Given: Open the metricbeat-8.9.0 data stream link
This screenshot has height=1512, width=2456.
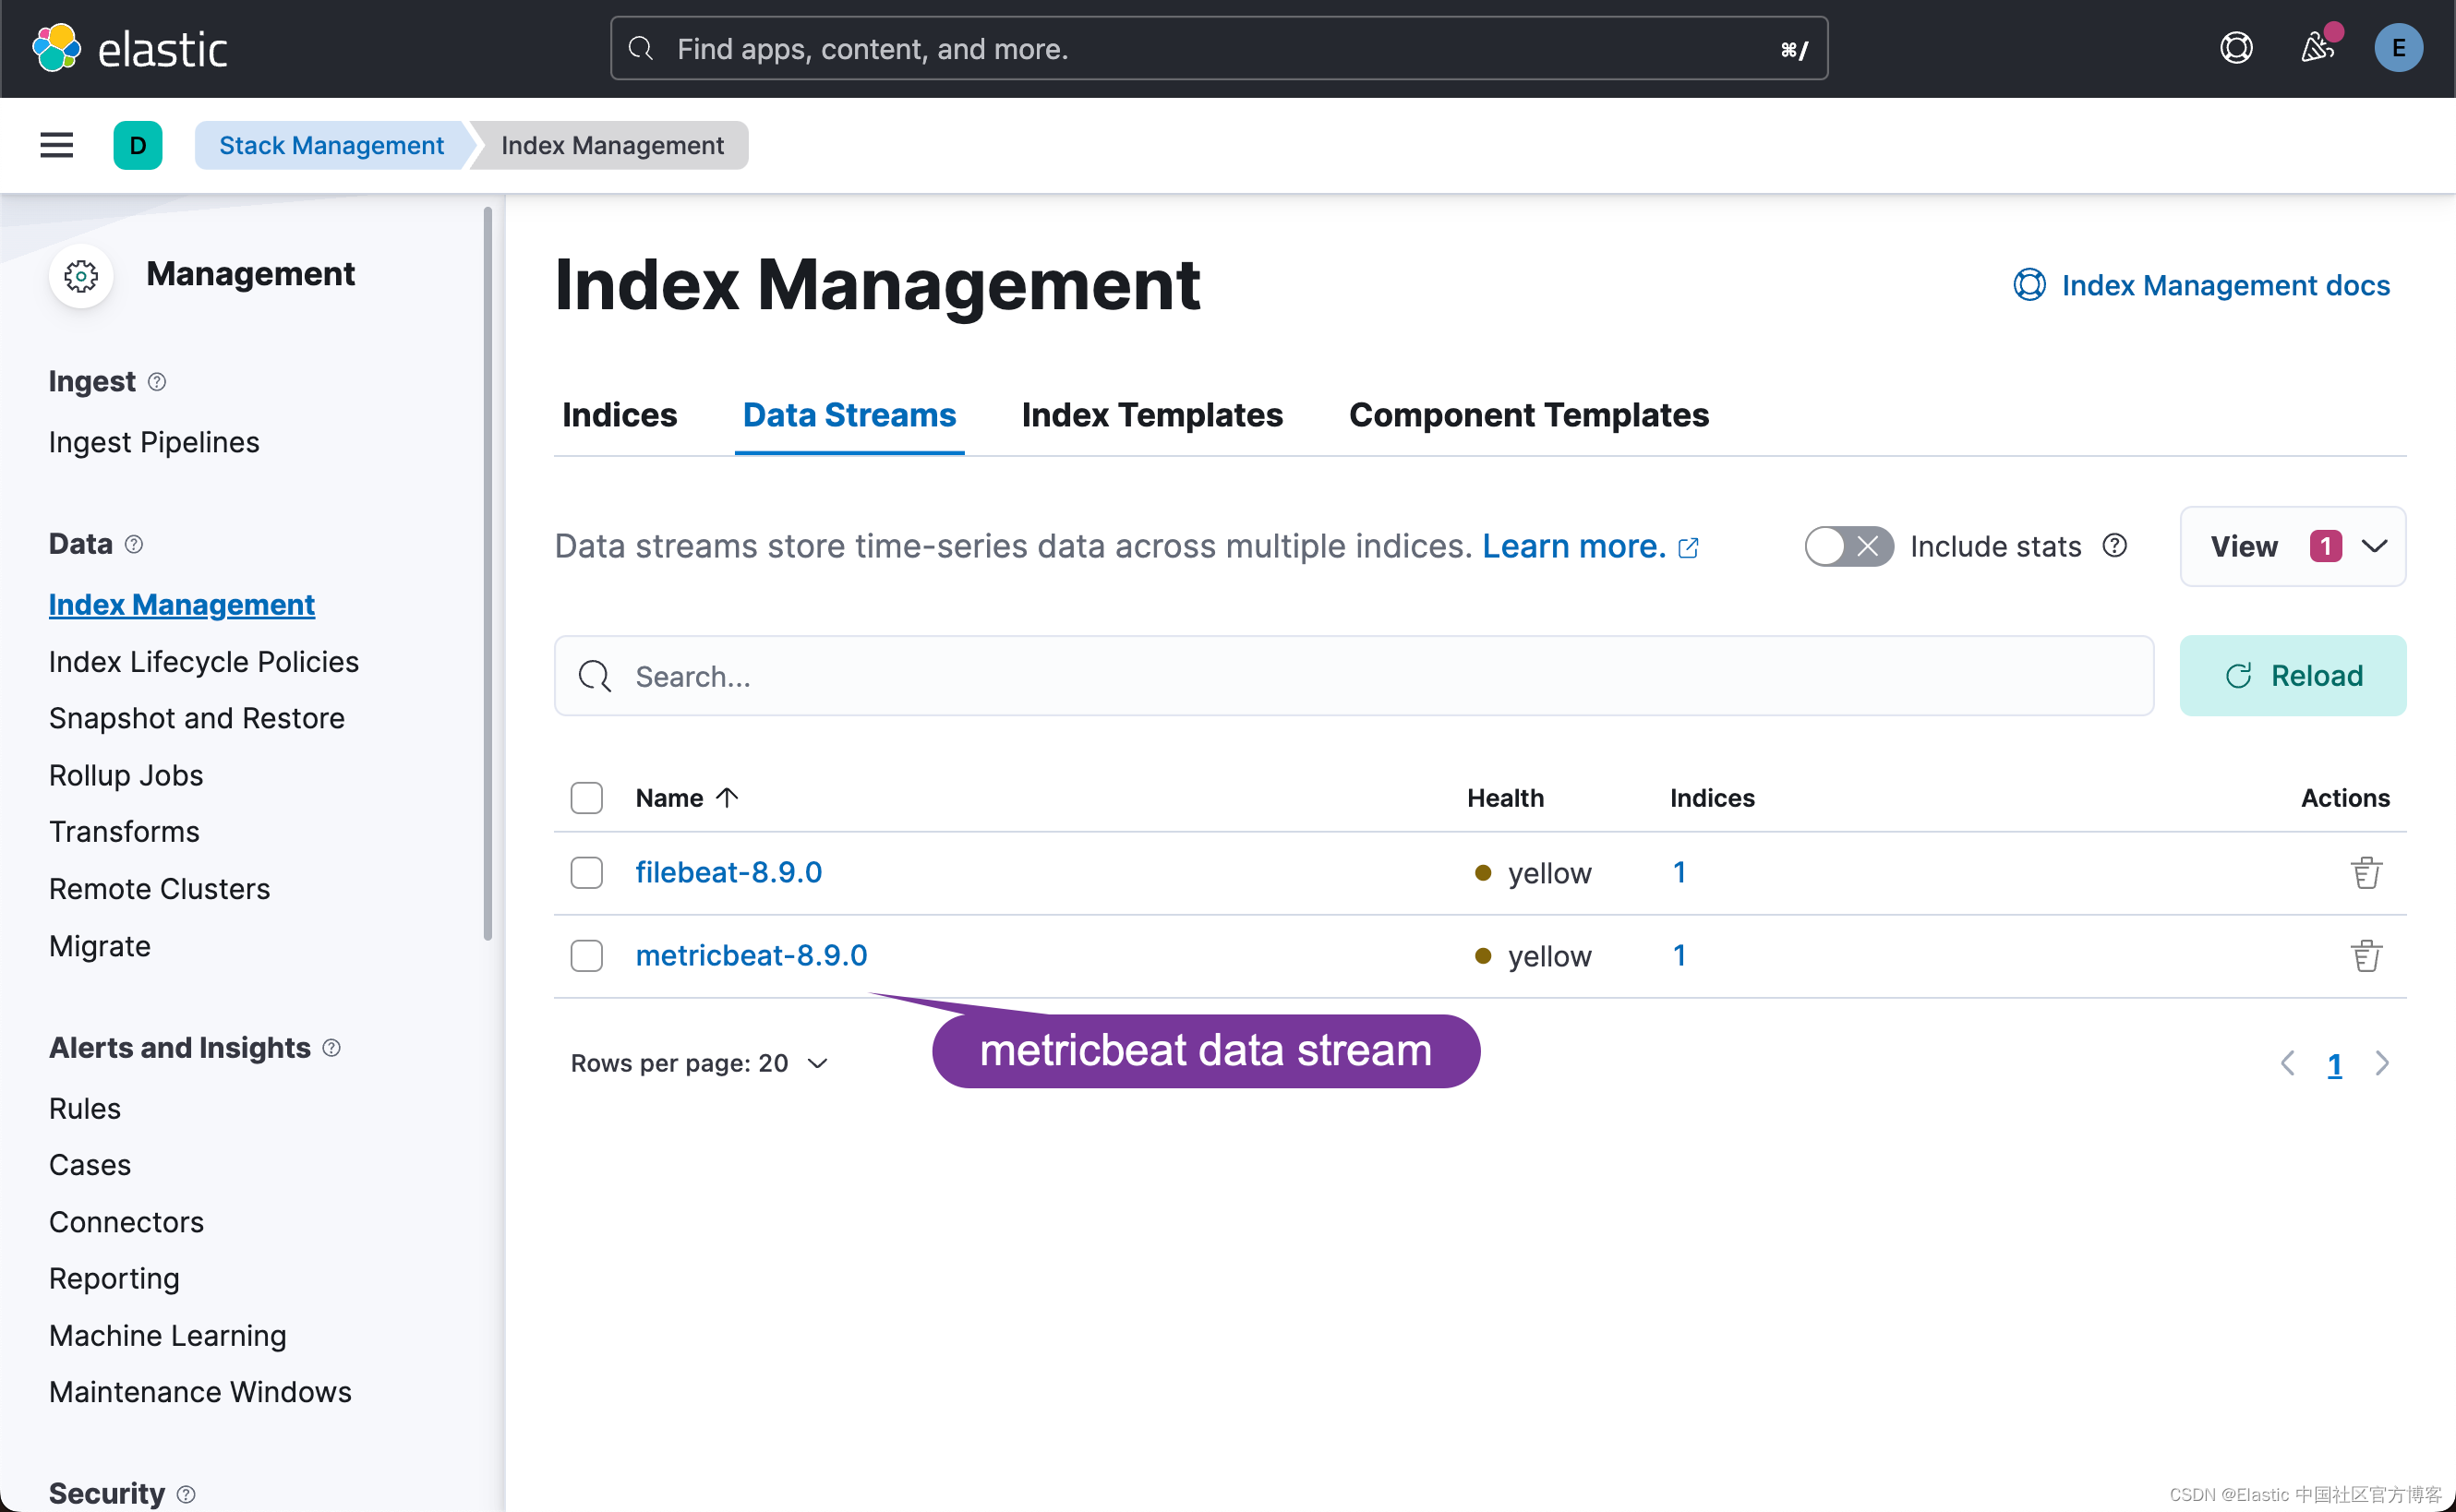Looking at the screenshot, I should coord(751,956).
